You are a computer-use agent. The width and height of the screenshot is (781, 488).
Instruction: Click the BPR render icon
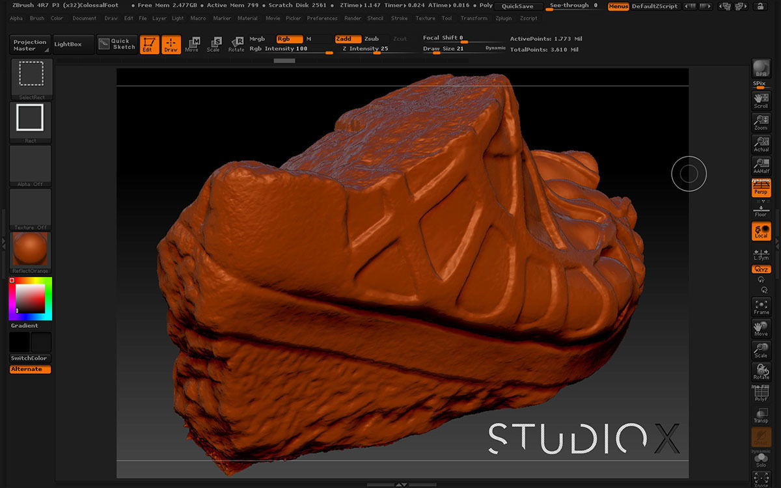(761, 68)
